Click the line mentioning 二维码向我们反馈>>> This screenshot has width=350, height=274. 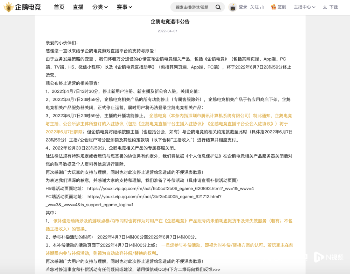[x=133, y=269]
